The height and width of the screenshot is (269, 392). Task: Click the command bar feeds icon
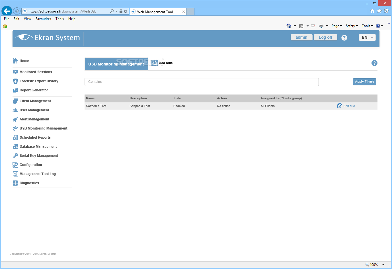(301, 26)
